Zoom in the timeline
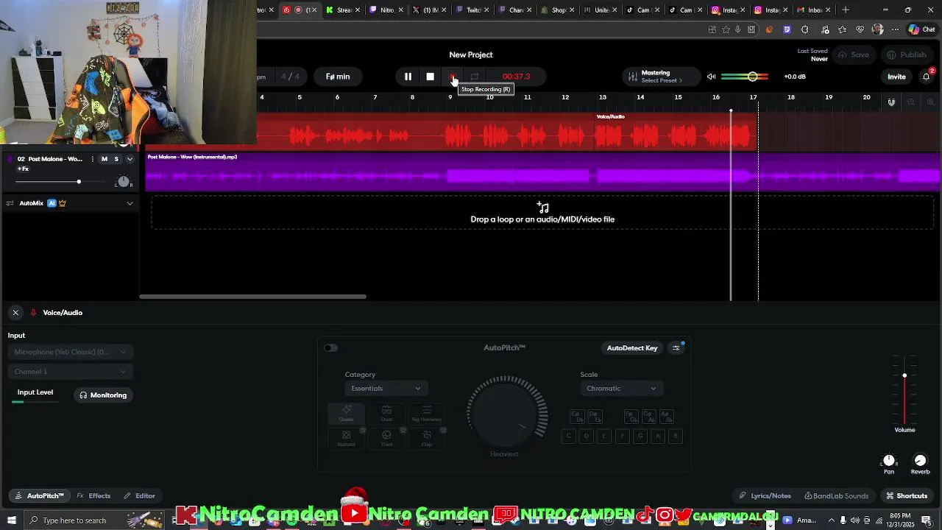 [930, 102]
